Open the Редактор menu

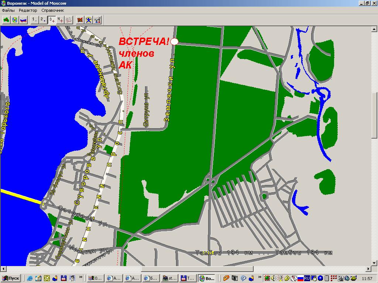pos(28,11)
